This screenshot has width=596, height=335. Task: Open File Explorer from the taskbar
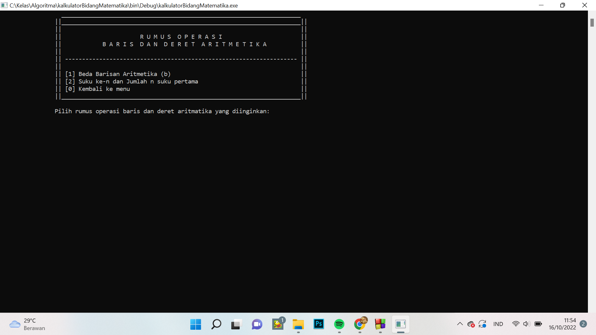[298, 324]
